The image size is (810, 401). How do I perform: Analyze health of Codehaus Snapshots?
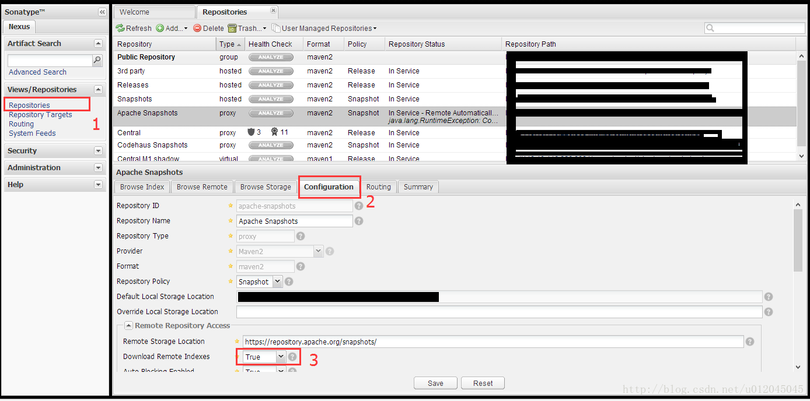tap(271, 145)
